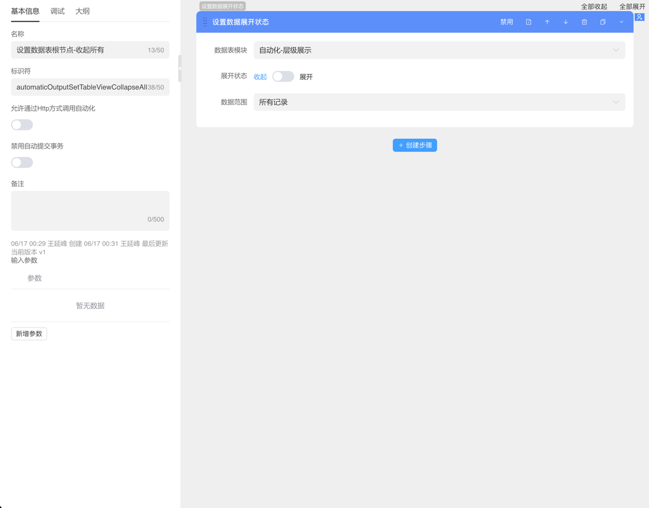Open the 数据表模块 dropdown

[x=438, y=50]
